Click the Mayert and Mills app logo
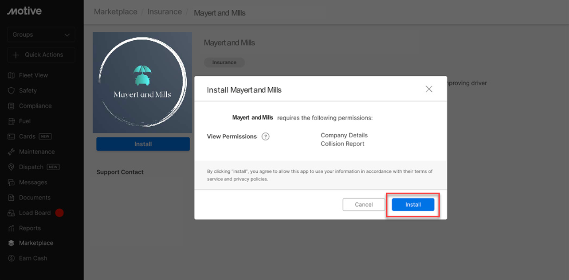 coord(142,82)
